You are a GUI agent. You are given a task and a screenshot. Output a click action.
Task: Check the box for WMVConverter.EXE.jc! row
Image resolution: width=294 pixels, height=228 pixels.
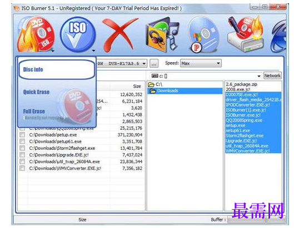[22, 168]
